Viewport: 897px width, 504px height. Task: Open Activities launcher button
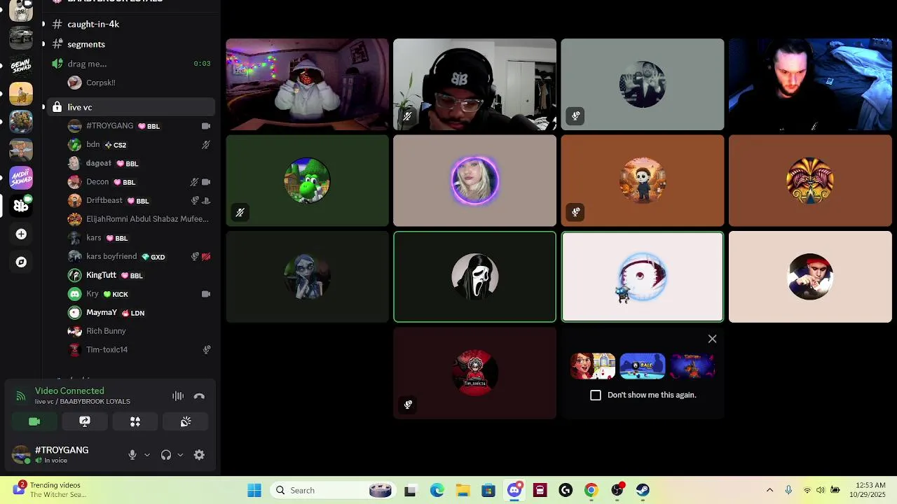(135, 421)
